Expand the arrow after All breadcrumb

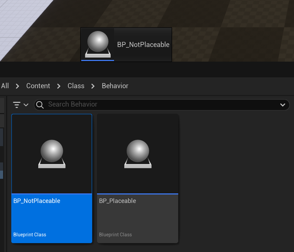(x=17, y=86)
